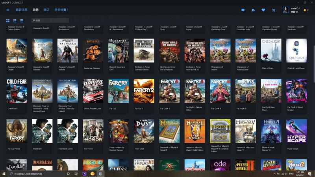Open Champions of Anteria Demo cover
This screenshot has height=177, width=315.
click(x=246, y=51)
